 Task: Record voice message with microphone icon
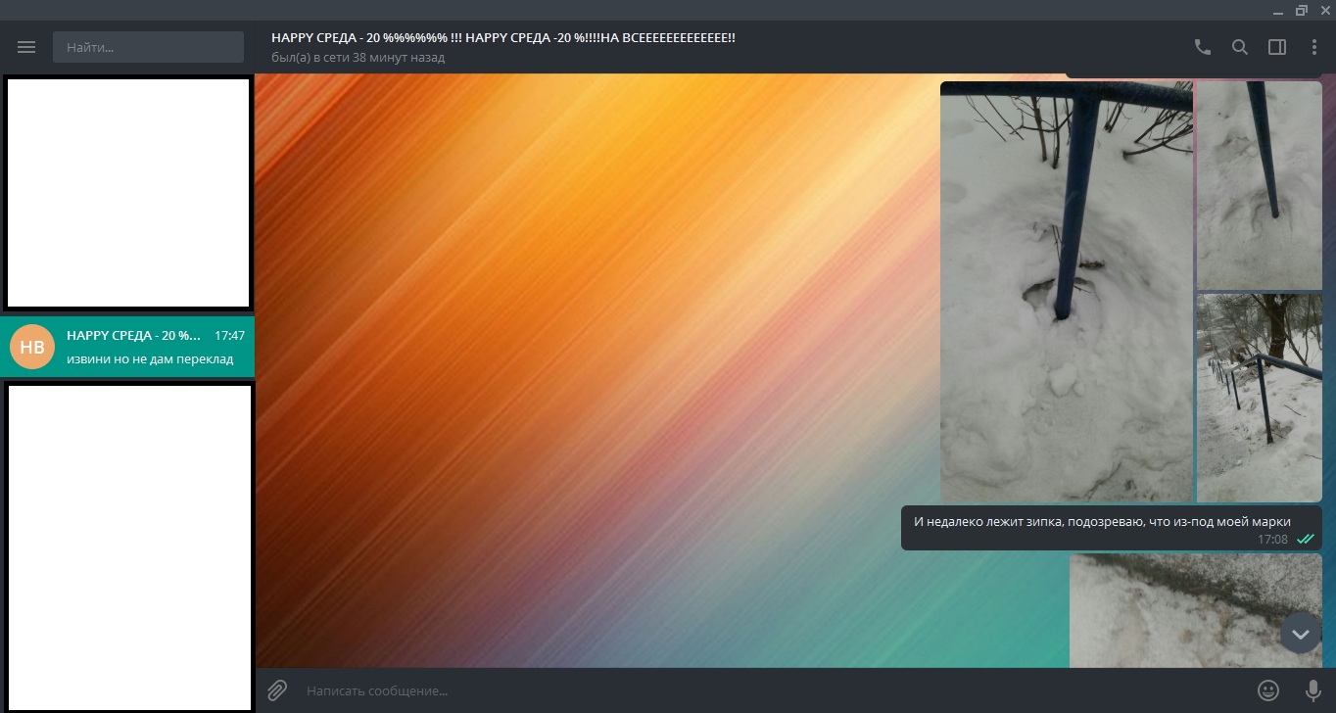click(x=1313, y=690)
